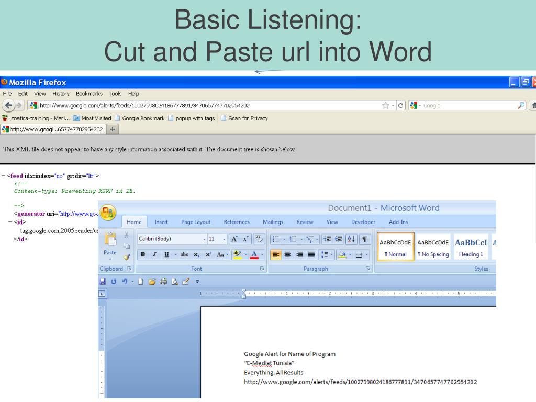Click the Office Button in Word
The width and height of the screenshot is (536, 402).
coord(108,213)
